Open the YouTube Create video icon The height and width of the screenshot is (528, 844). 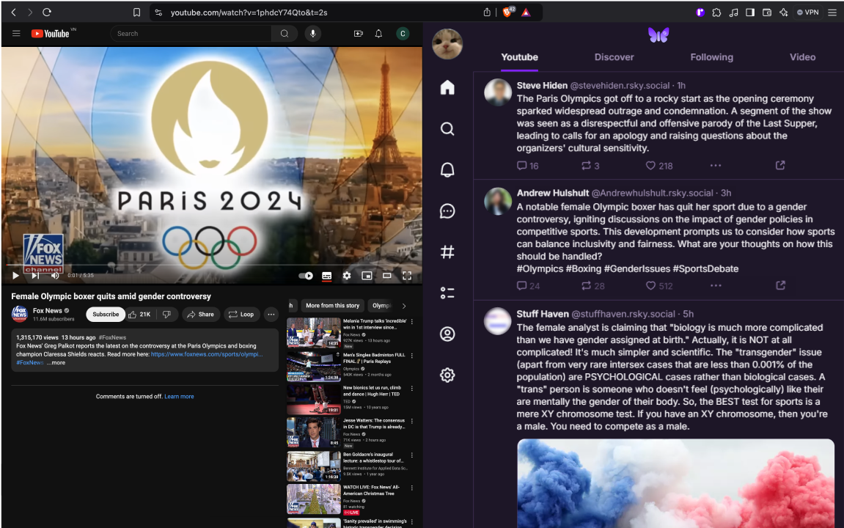[359, 34]
